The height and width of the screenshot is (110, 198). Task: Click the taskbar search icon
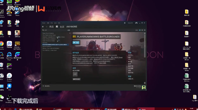coord(5,109)
